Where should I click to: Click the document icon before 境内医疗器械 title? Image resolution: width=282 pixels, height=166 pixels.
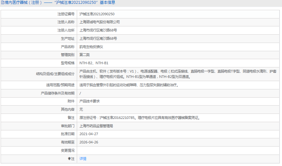tap(3, 3)
